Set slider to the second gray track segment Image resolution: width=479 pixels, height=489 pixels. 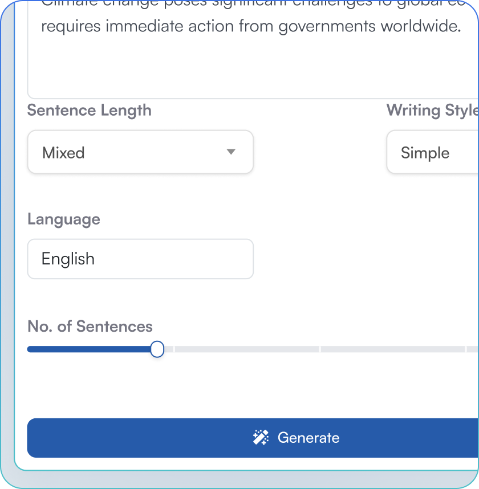click(246, 349)
